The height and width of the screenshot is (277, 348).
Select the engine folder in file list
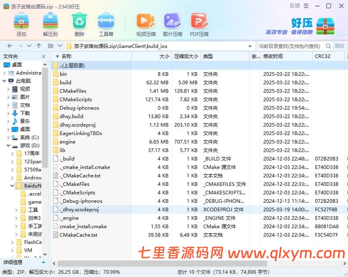pos(67,142)
